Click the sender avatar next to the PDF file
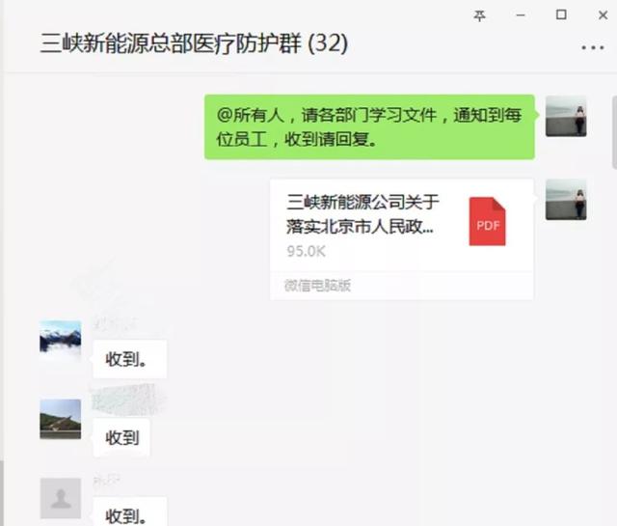This screenshot has width=617, height=526. point(566,200)
